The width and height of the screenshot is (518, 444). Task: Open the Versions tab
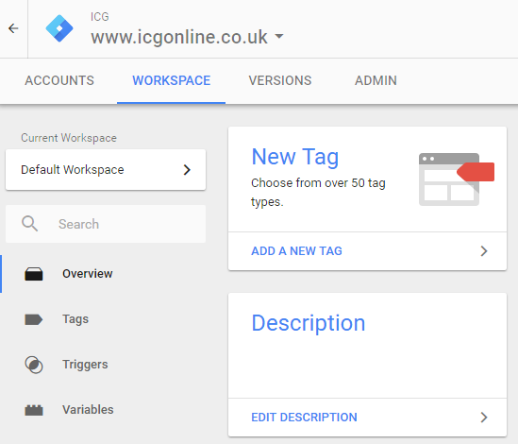pyautogui.click(x=280, y=80)
